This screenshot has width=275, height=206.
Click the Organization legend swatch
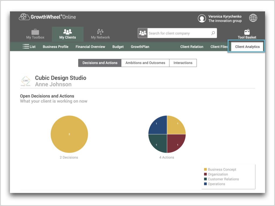pyautogui.click(x=205, y=174)
